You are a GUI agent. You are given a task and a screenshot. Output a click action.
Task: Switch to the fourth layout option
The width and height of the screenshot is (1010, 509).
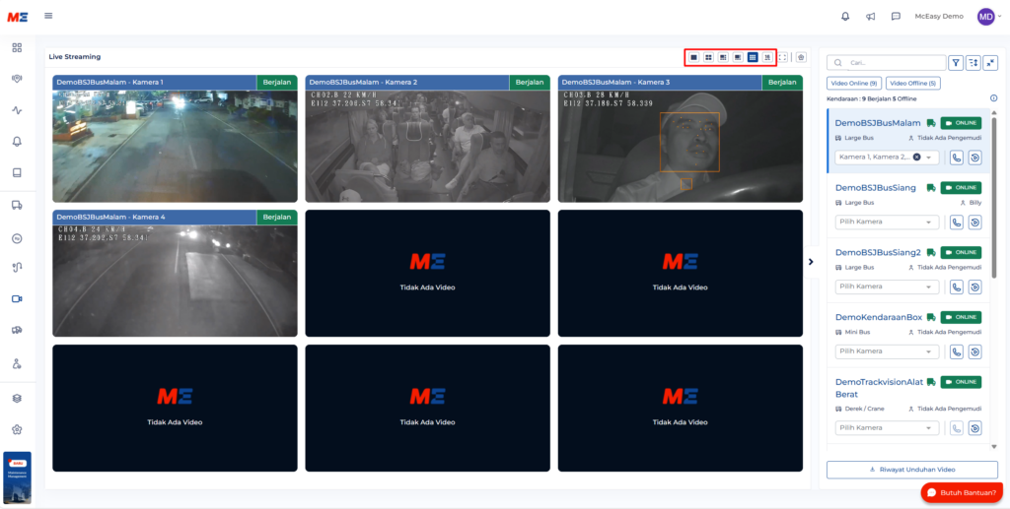[738, 57]
